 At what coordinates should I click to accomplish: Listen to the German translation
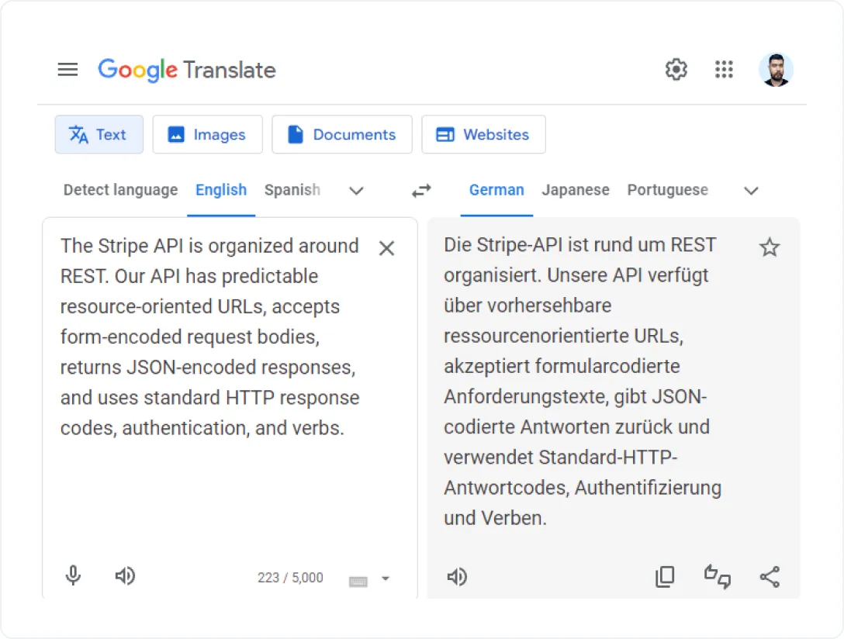tap(457, 577)
